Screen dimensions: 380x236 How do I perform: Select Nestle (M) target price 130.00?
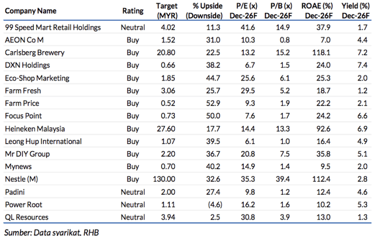(164, 179)
